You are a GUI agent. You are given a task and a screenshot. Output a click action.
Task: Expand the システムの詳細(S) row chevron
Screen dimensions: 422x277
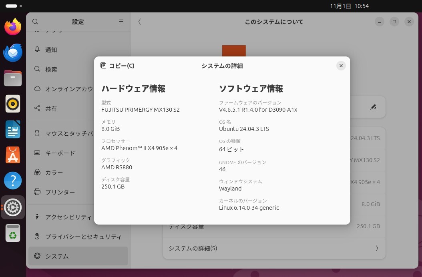click(x=376, y=248)
